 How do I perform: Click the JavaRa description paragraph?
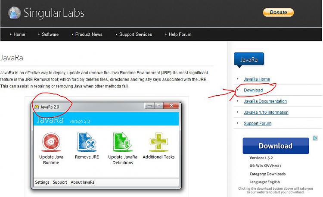[104, 79]
